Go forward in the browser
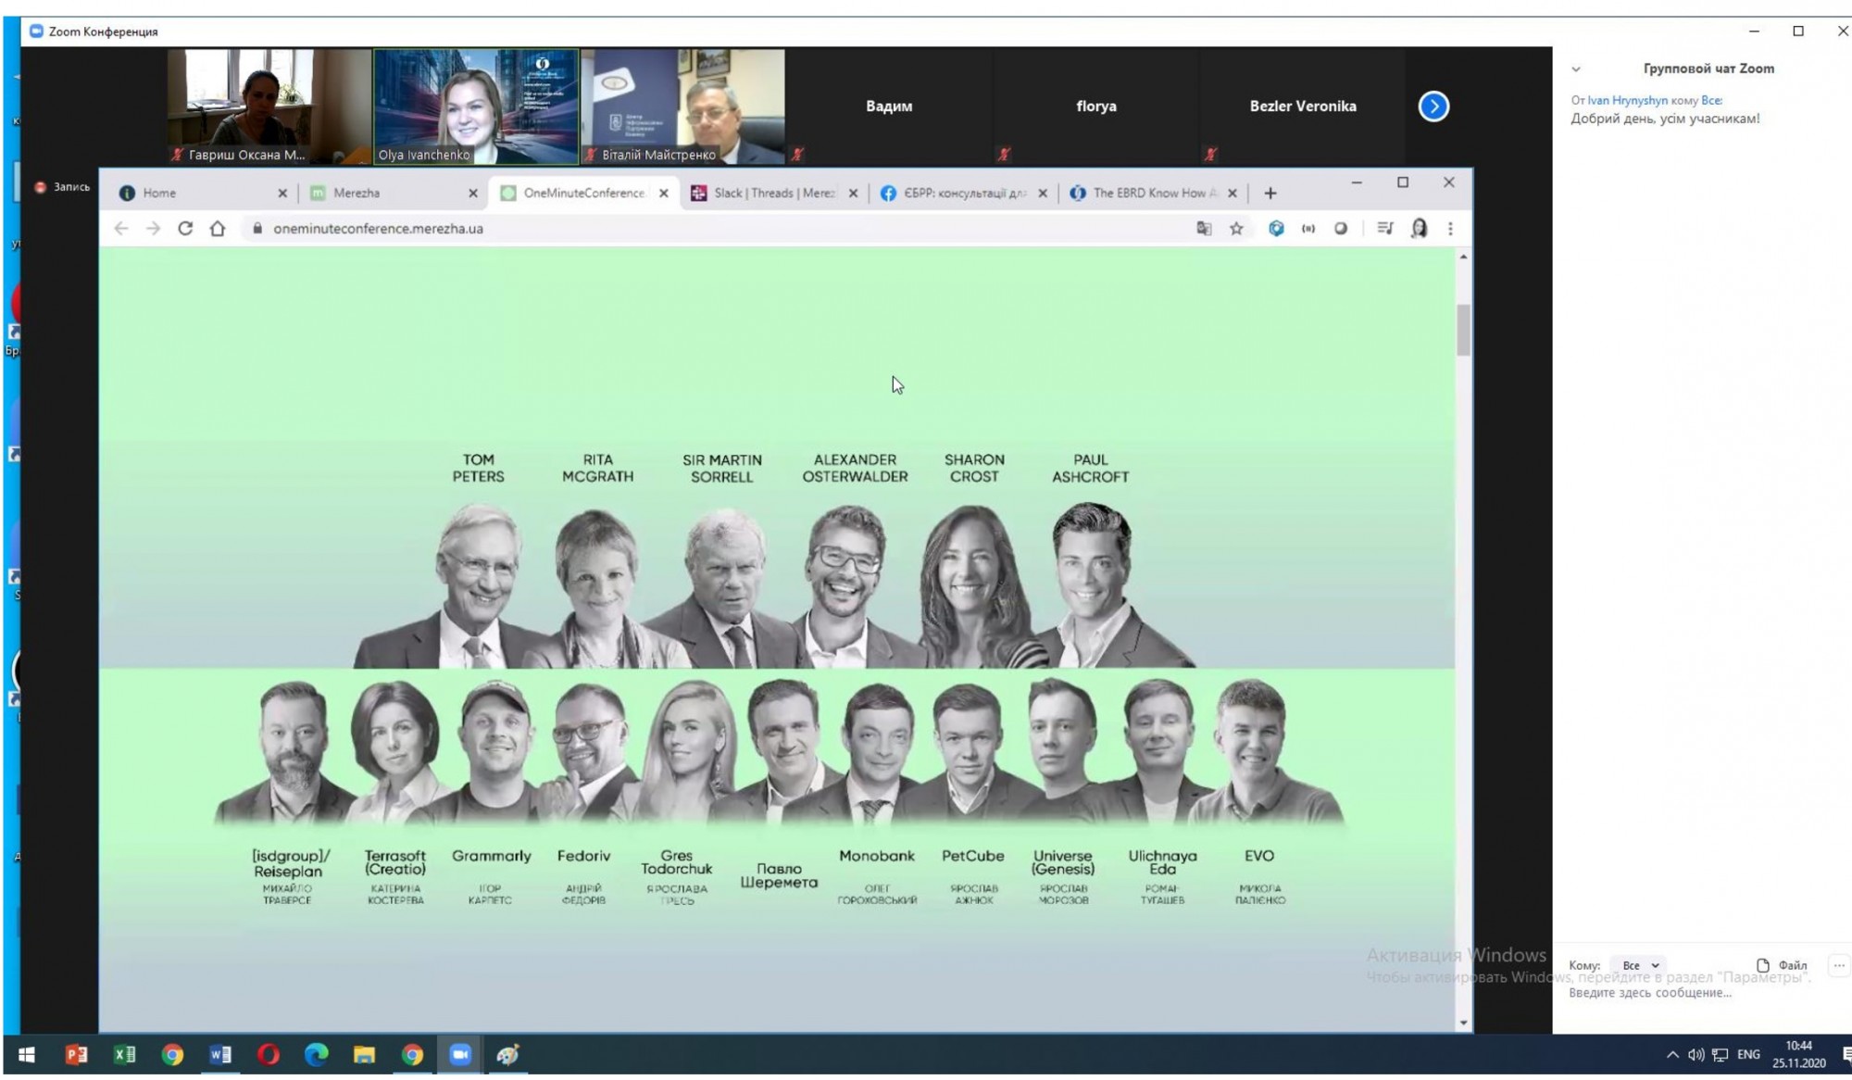 (153, 229)
